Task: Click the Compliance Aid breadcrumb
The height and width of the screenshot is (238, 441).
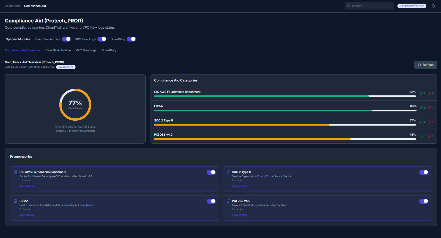Action: pyautogui.click(x=35, y=6)
